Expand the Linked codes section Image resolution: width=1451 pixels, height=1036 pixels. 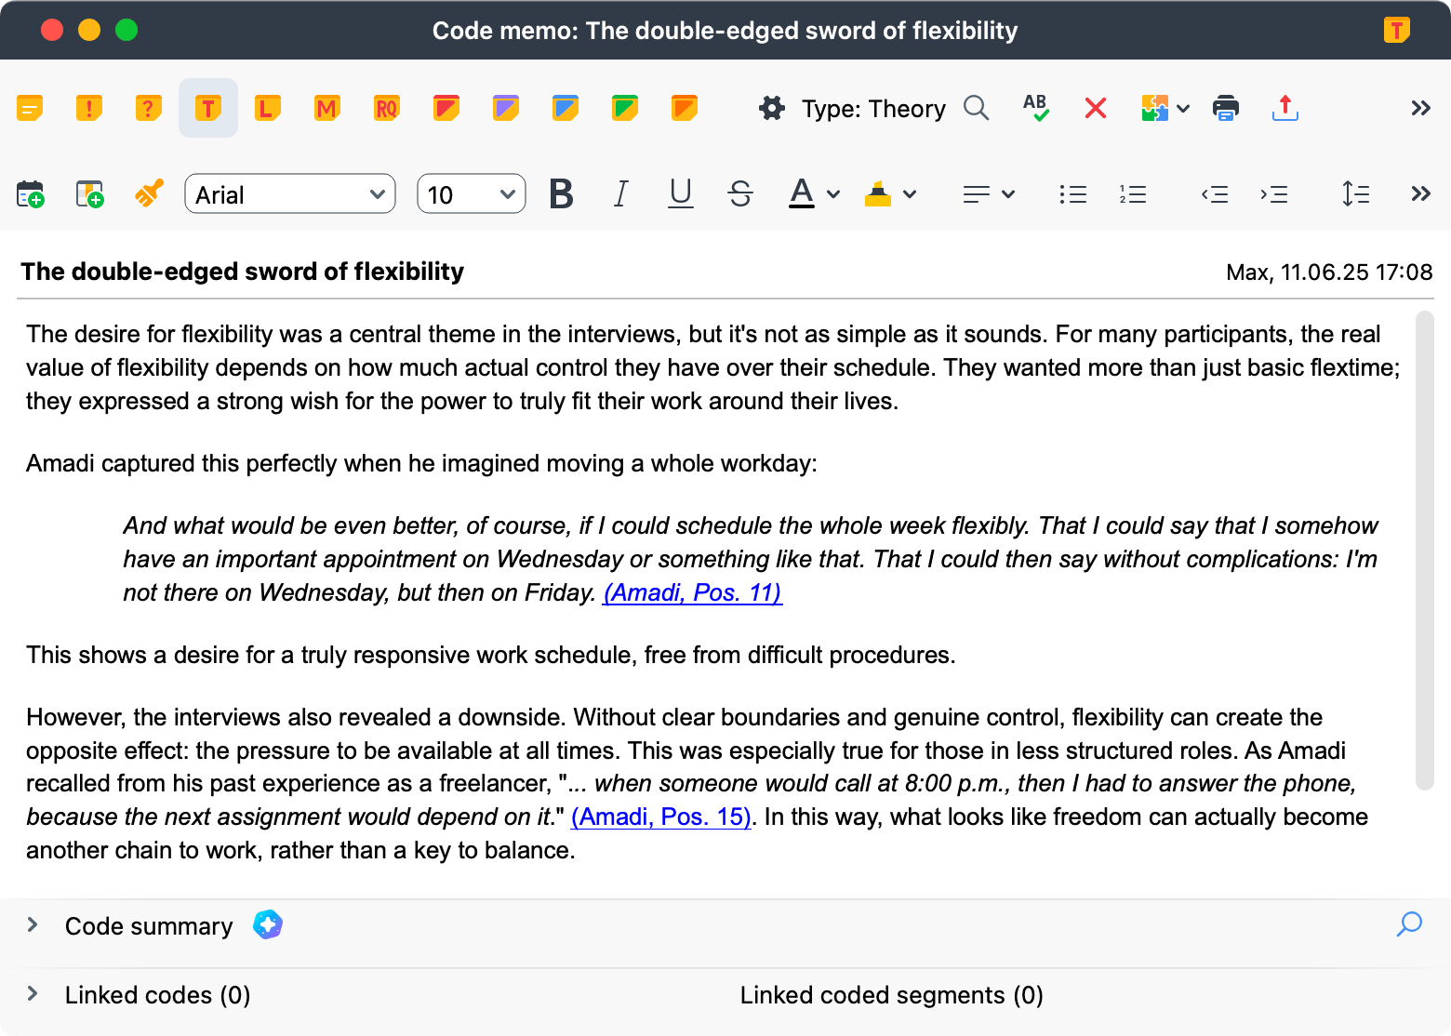(x=33, y=994)
